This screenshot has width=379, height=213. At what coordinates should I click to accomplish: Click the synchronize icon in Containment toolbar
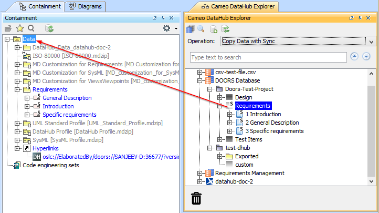[x=49, y=28]
